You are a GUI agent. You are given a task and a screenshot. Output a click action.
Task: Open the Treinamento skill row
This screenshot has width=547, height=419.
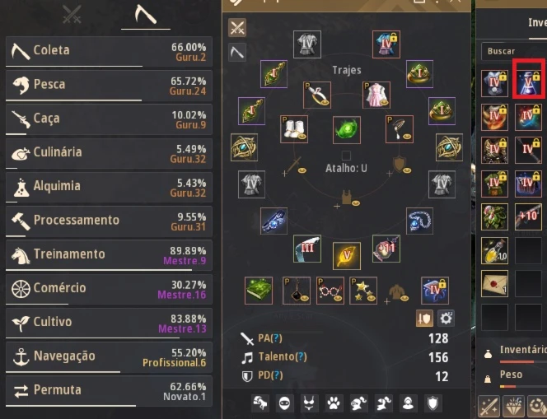[109, 255]
